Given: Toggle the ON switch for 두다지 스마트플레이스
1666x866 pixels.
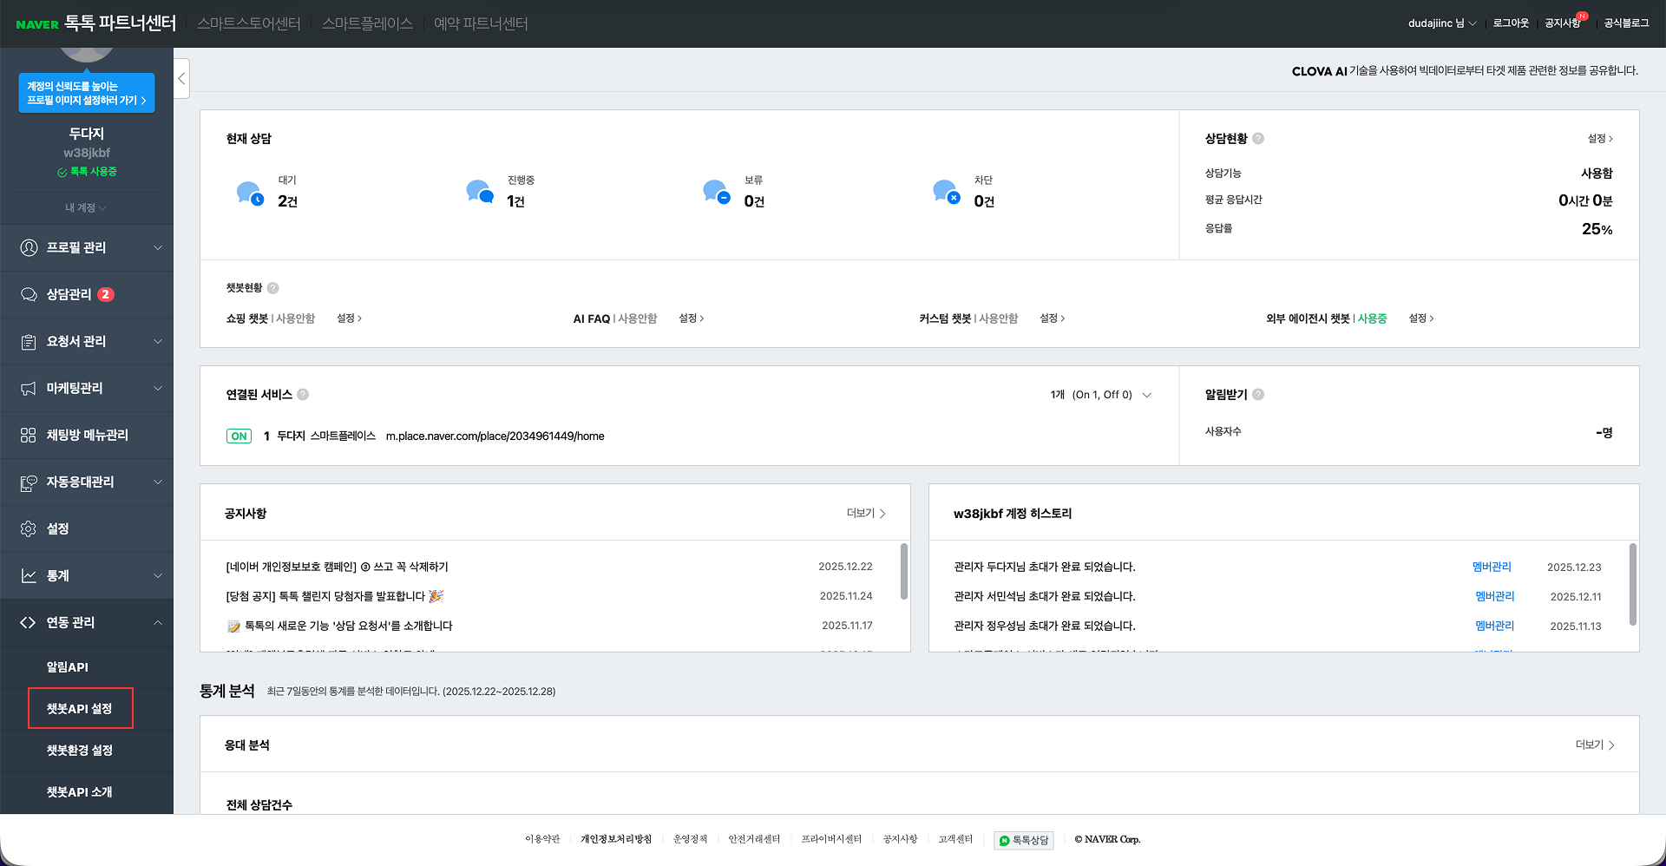Looking at the screenshot, I should tap(238, 436).
